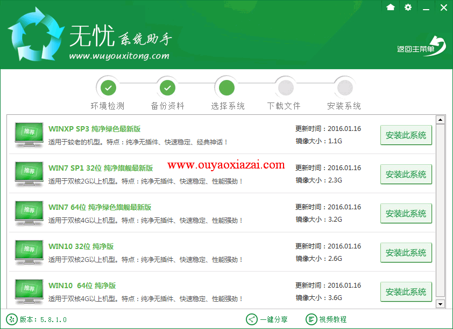Viewport: 453px width, 329px height.
Task: Click 版本: 5.8.1.0 text
Action: pos(43,319)
